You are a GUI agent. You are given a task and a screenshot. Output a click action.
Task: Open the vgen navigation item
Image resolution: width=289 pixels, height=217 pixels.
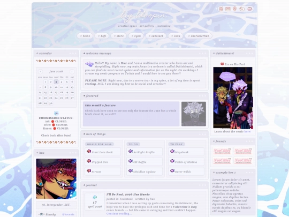click(x=136, y=36)
